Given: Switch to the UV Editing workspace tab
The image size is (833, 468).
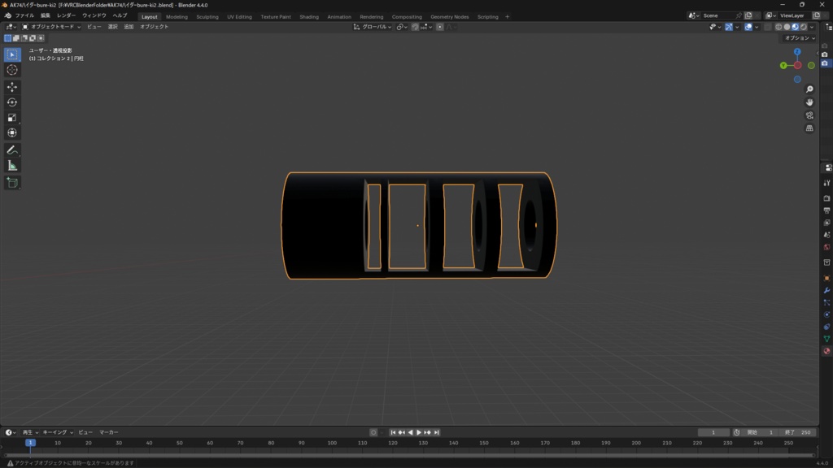Looking at the screenshot, I should point(240,17).
